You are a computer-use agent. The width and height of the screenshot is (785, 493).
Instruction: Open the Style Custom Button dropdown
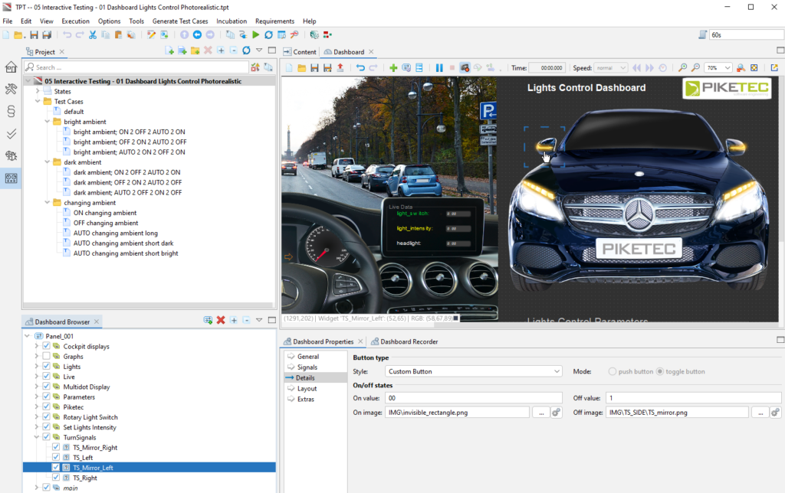473,371
